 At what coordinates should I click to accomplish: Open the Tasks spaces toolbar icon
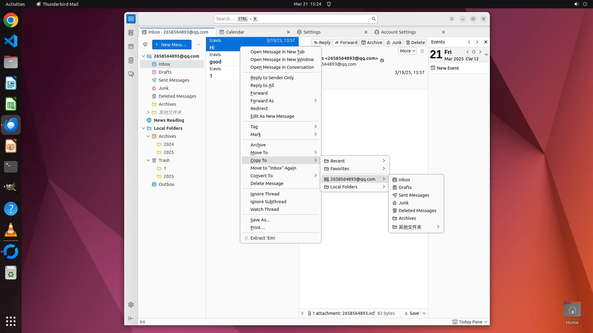(131, 60)
